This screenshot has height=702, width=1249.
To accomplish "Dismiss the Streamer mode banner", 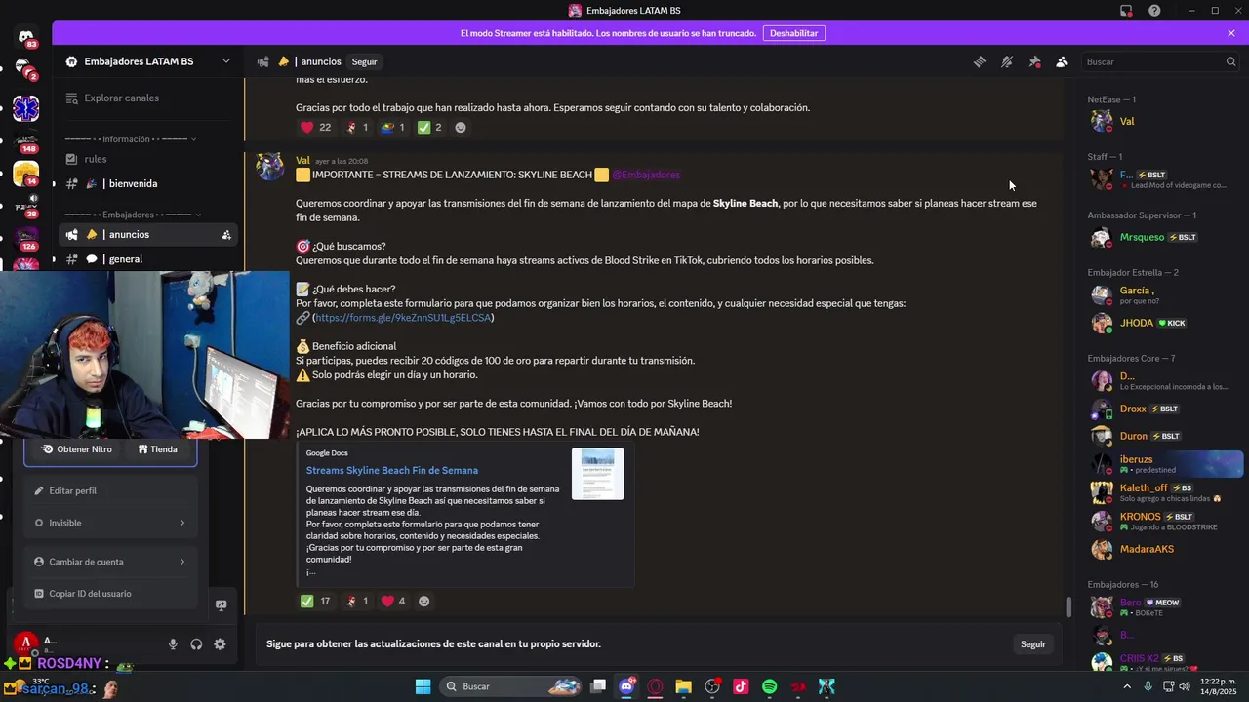I will point(1231,33).
